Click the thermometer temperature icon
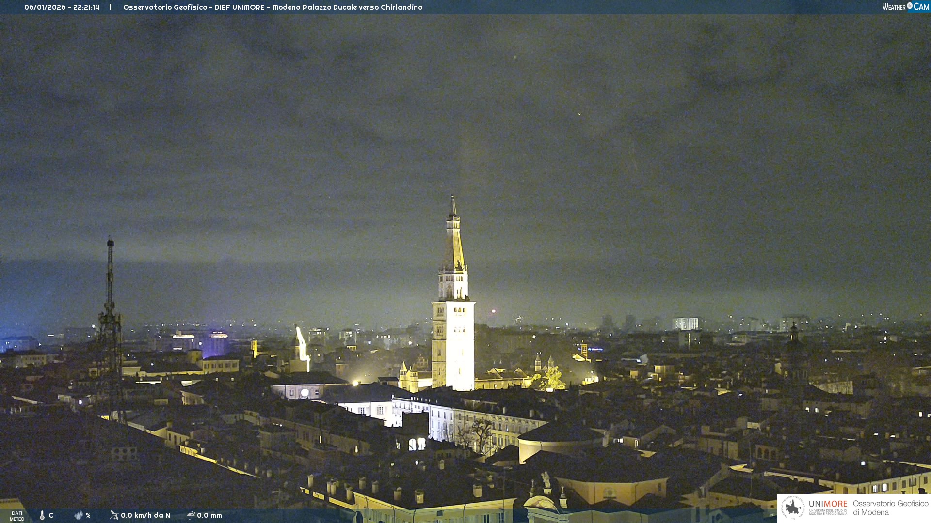The width and height of the screenshot is (931, 523). coord(42,515)
